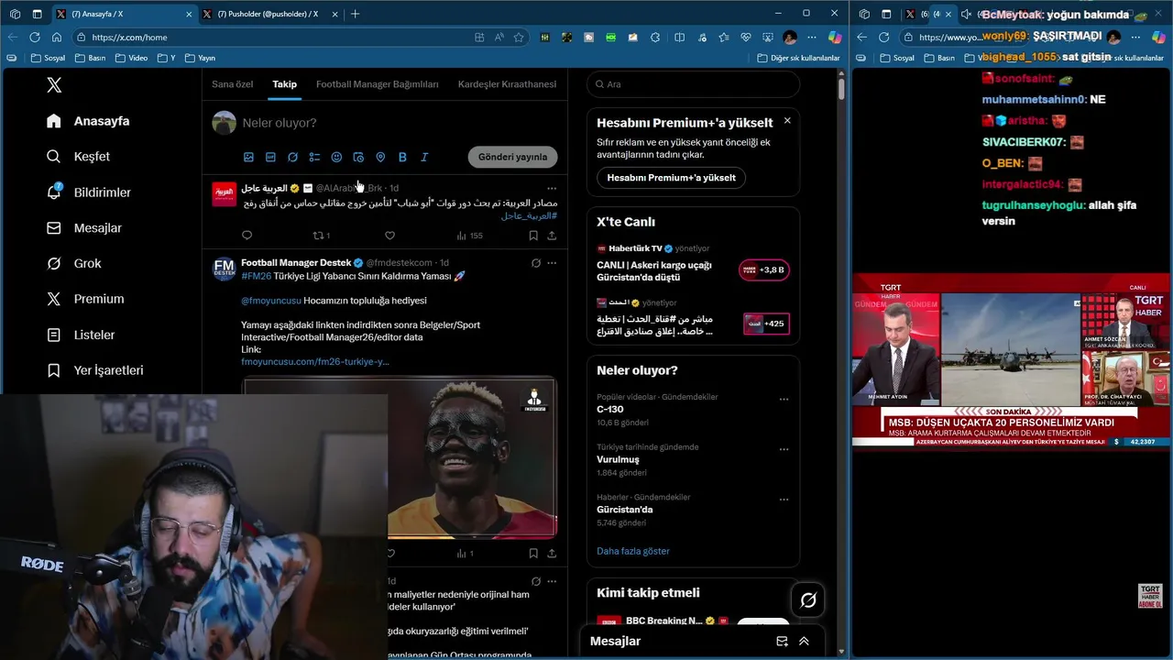Apply italic formatting in composer
The height and width of the screenshot is (660, 1173).
[424, 158]
